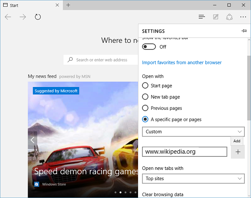Click the SETTINGS pane title
This screenshot has height=198, width=251.
153,31
